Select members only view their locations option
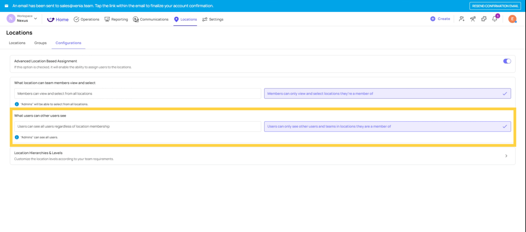This screenshot has height=232, width=526. coord(387,94)
